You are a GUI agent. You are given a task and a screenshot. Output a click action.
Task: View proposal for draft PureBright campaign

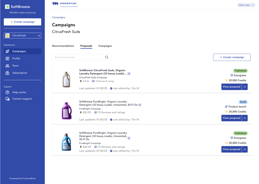[231, 118]
